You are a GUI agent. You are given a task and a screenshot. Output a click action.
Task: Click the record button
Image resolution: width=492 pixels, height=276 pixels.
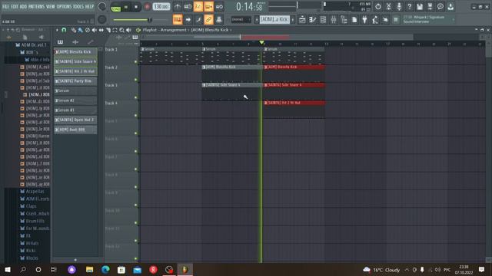click(147, 7)
